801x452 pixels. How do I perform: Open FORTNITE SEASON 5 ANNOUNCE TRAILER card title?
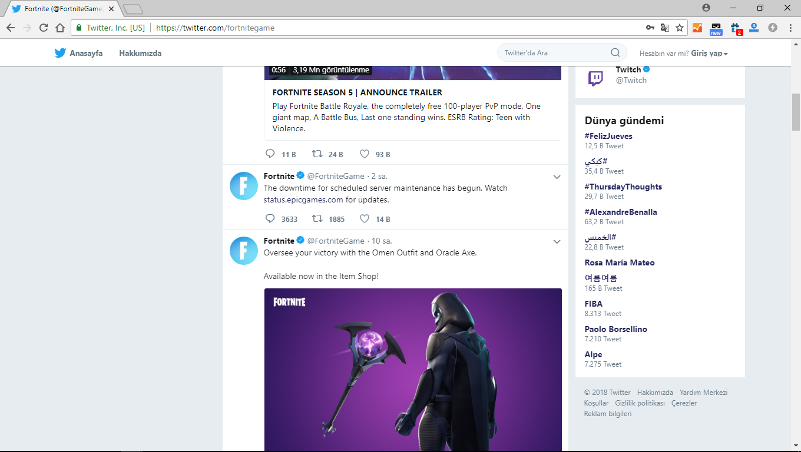point(358,92)
